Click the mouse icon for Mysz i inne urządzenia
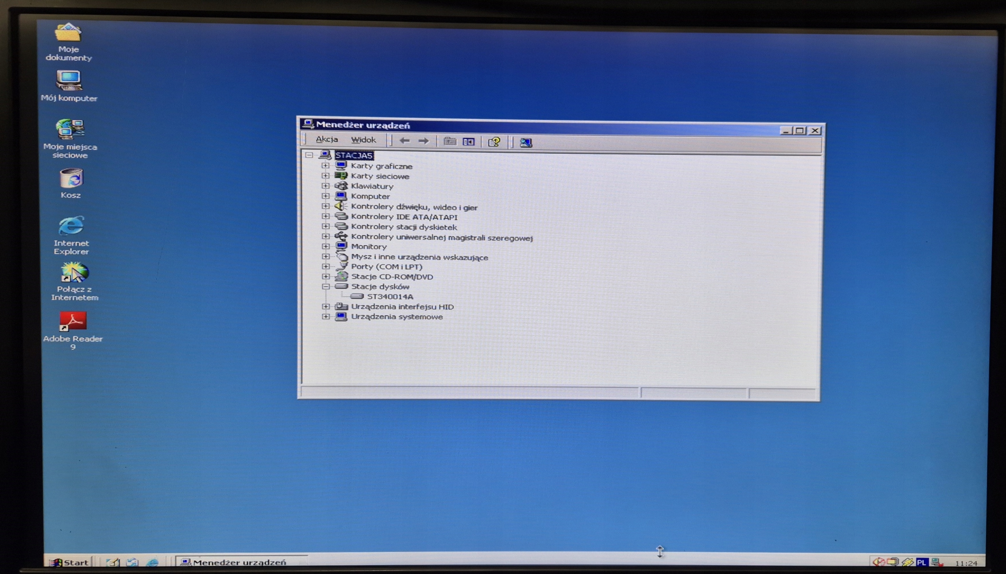 click(341, 256)
